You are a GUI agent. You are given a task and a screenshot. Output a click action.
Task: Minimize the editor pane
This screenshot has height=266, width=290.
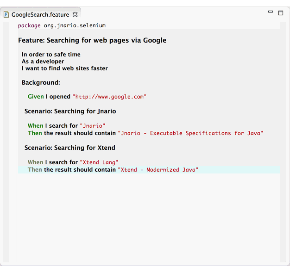[271, 12]
